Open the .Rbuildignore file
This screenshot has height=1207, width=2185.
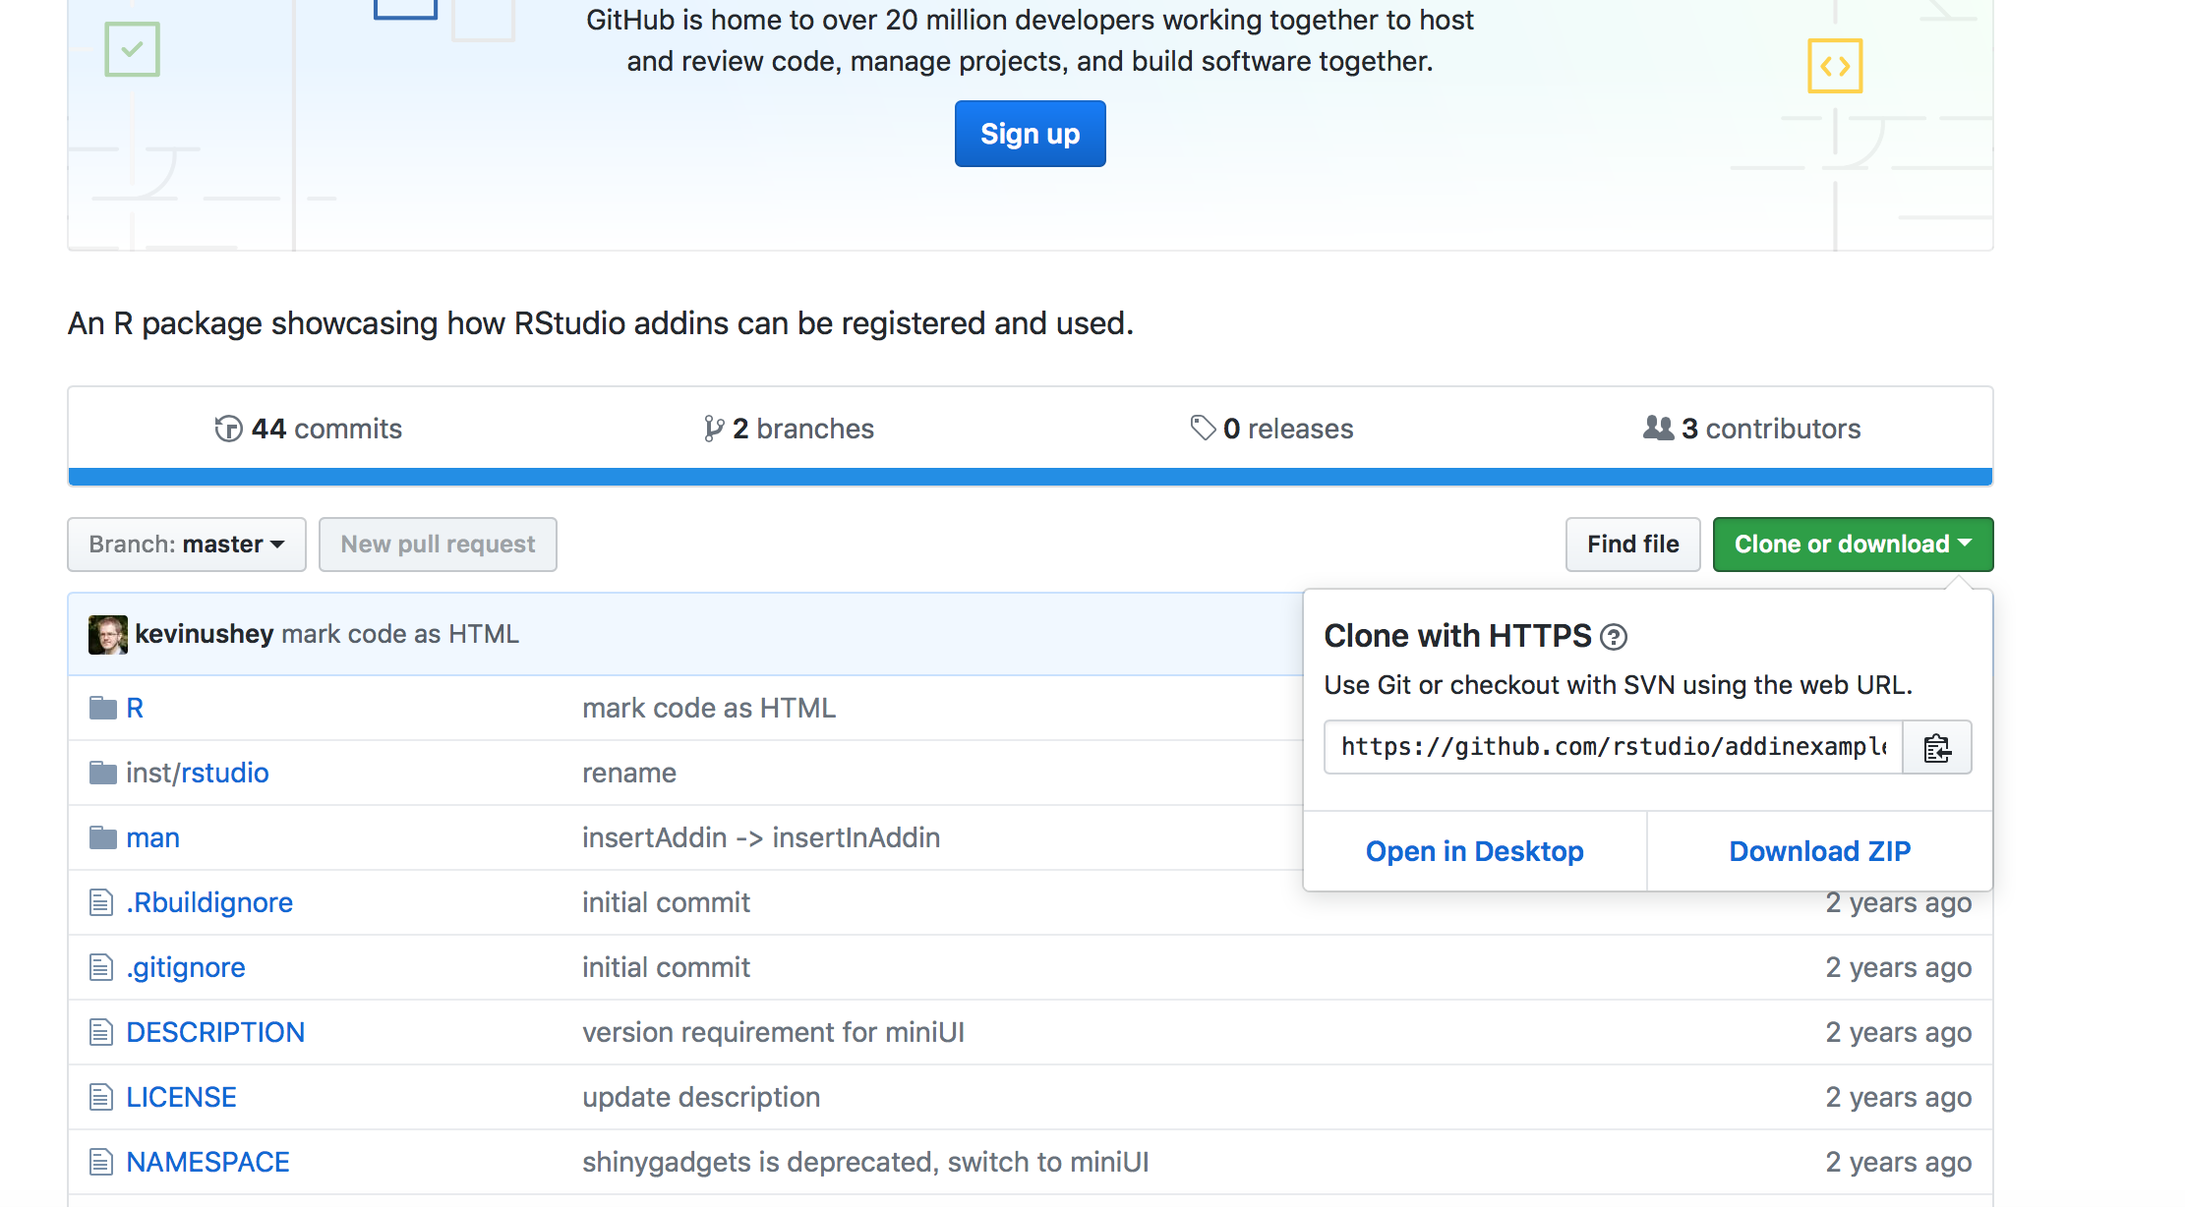click(x=209, y=902)
